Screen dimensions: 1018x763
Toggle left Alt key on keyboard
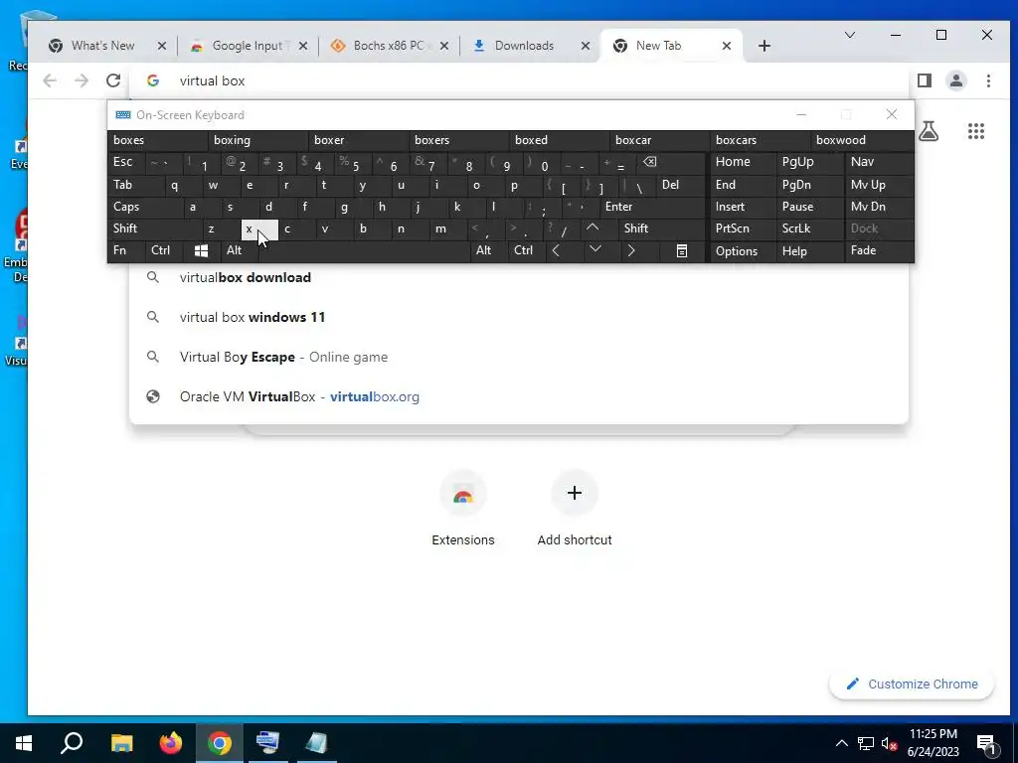[240, 250]
